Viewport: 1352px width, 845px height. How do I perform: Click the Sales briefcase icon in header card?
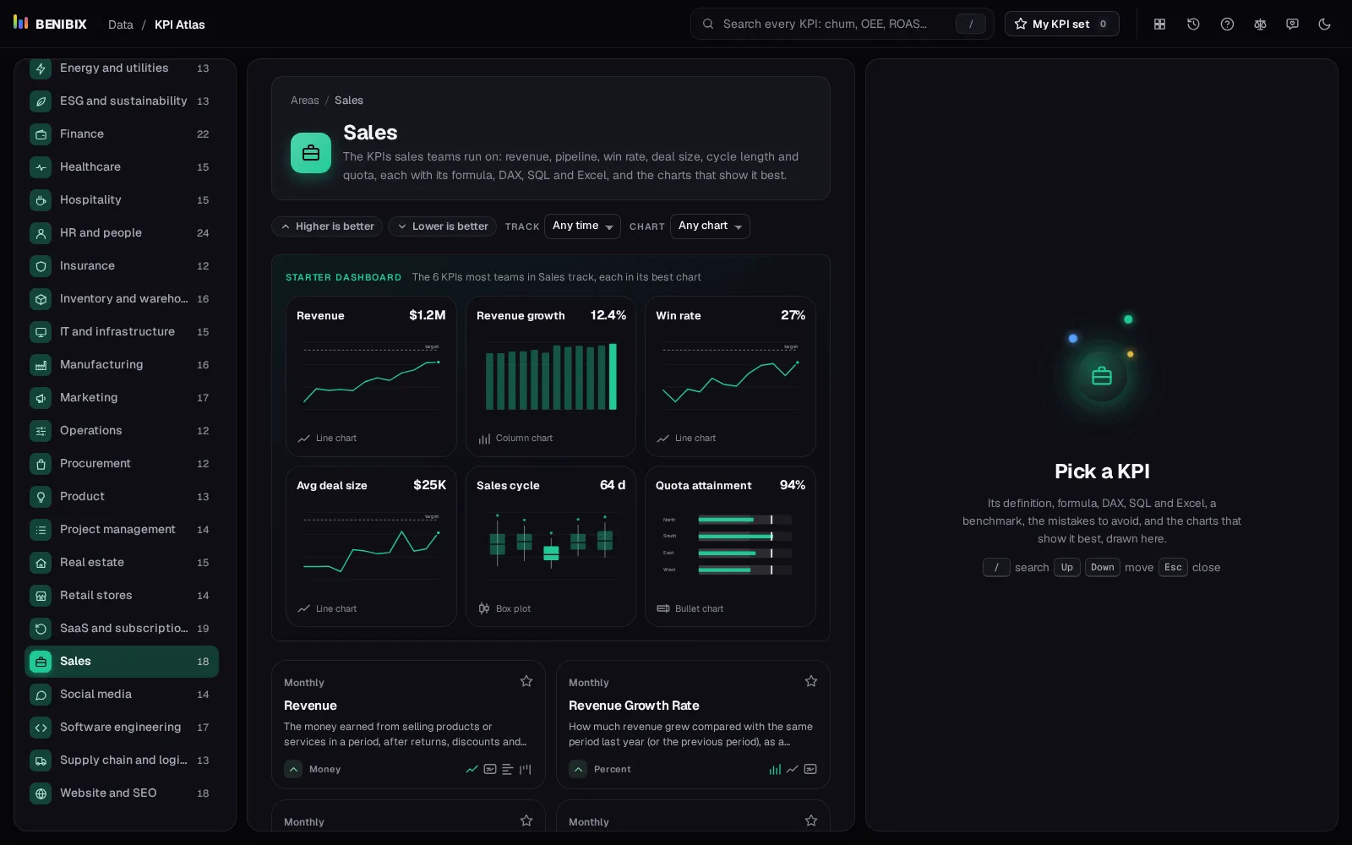311,153
